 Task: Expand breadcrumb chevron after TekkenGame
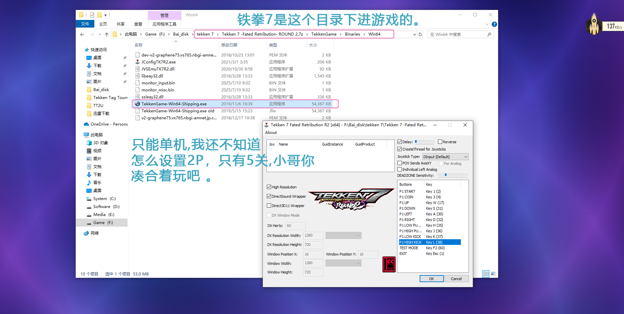click(x=341, y=34)
